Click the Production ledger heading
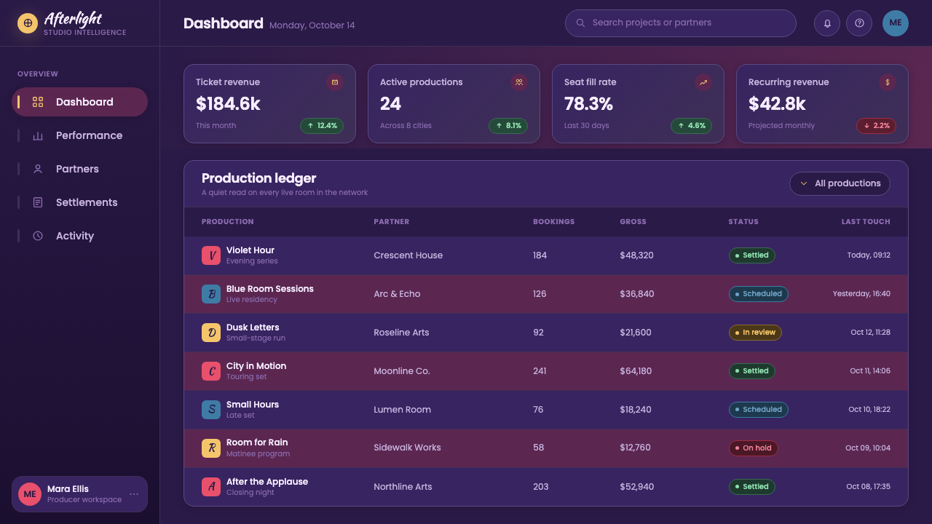This screenshot has width=932, height=524. 258,178
